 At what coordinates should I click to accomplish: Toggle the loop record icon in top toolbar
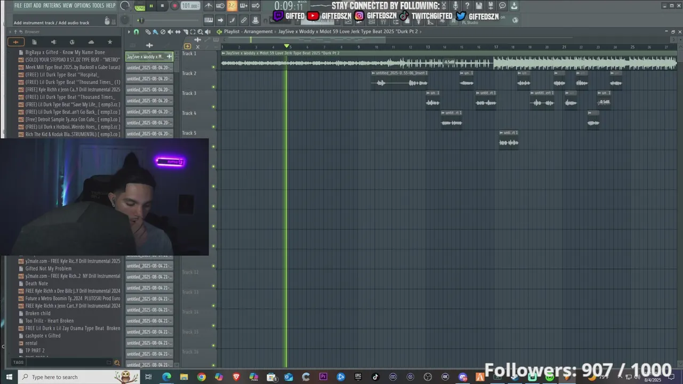[x=255, y=6]
